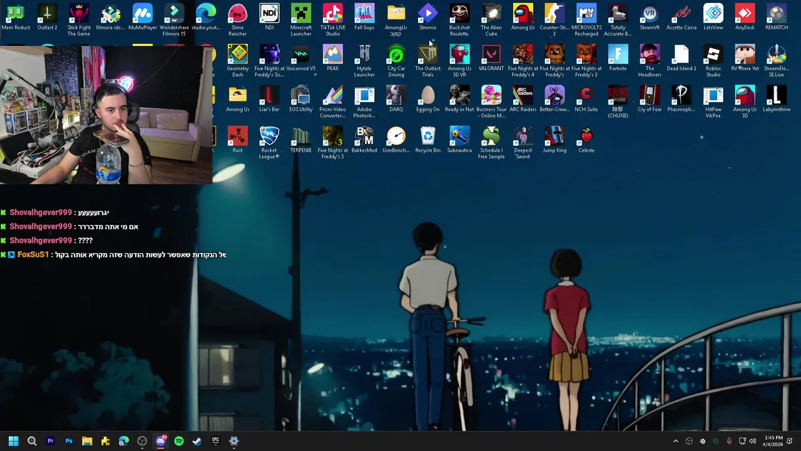
Task: Open Wondershare Filmora 15
Action: [174, 20]
